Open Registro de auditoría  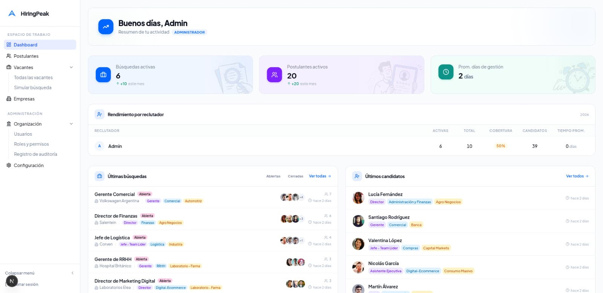point(35,154)
